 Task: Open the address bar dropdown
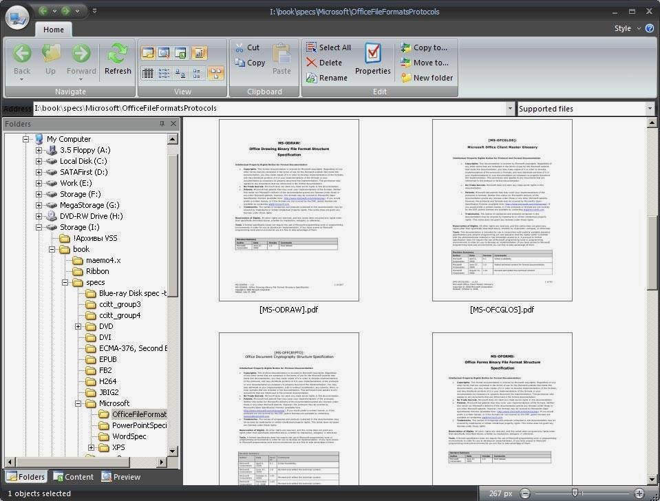point(510,109)
